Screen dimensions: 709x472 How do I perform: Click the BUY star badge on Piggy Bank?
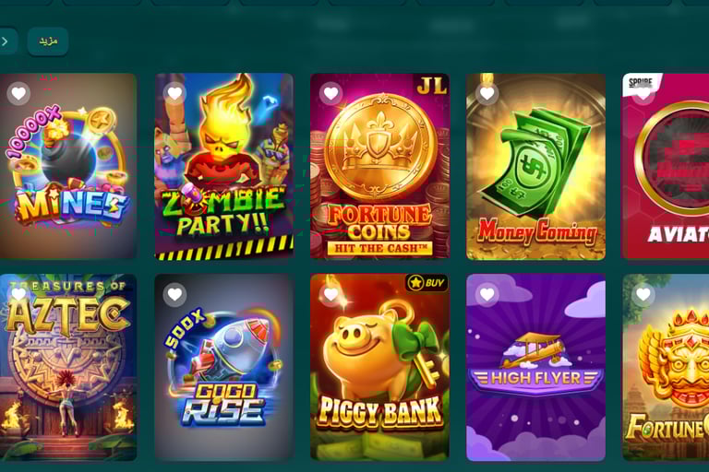point(427,283)
